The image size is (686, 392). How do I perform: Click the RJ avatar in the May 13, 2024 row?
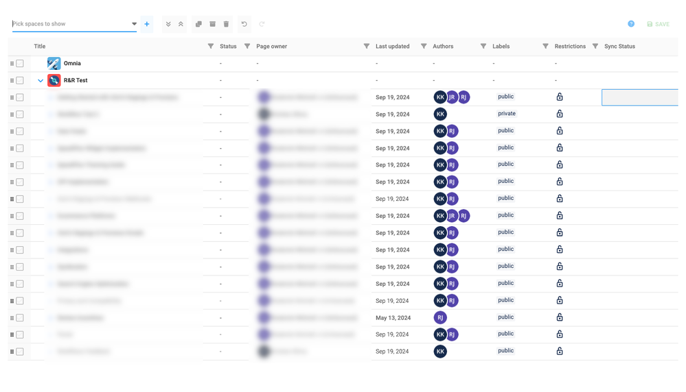pos(440,318)
